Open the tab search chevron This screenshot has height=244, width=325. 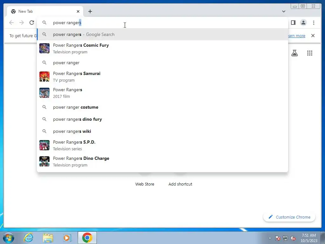coord(283,11)
